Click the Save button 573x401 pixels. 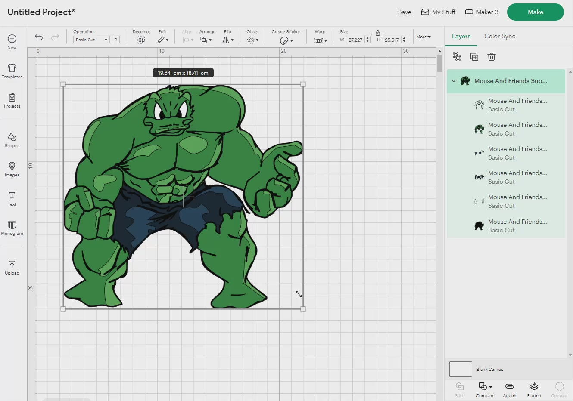click(405, 12)
